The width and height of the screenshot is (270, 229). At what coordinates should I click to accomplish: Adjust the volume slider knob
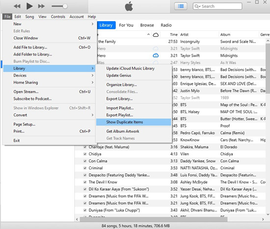65,6
